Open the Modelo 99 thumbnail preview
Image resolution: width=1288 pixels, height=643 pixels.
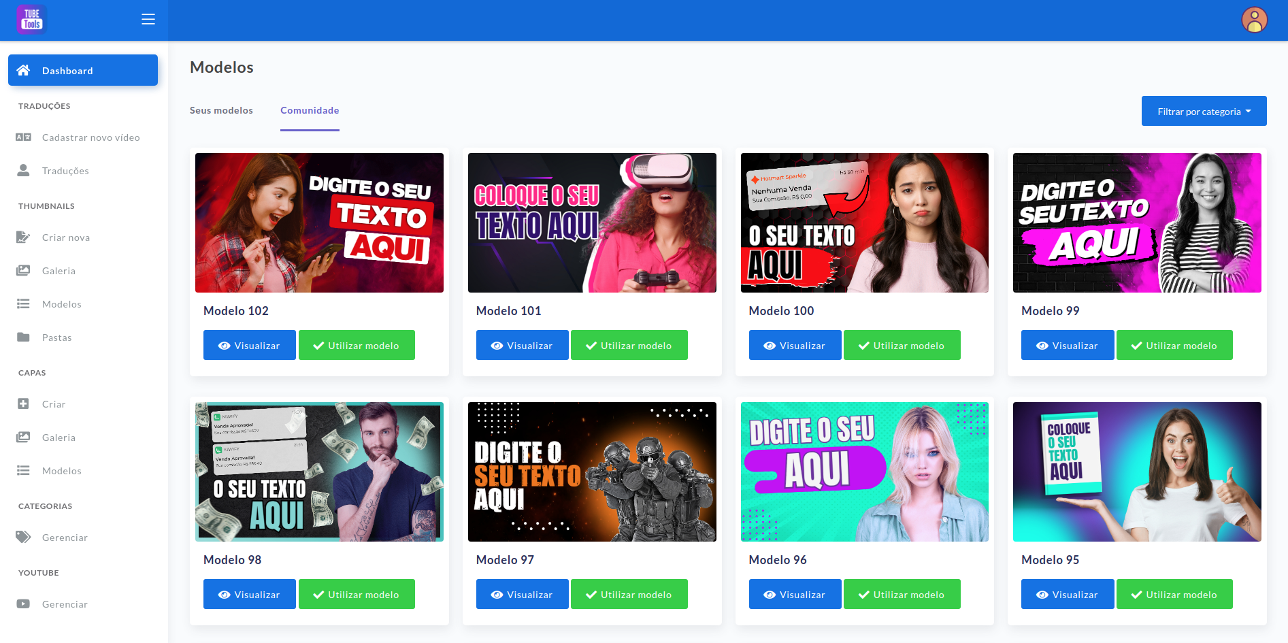1136,222
